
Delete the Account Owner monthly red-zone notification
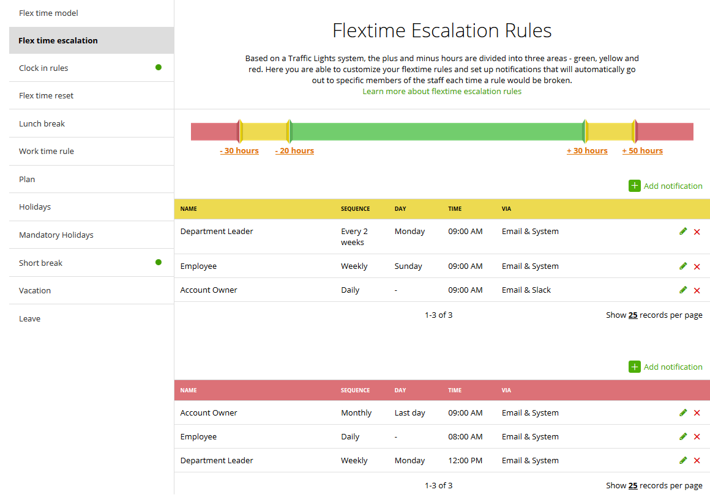pos(697,413)
